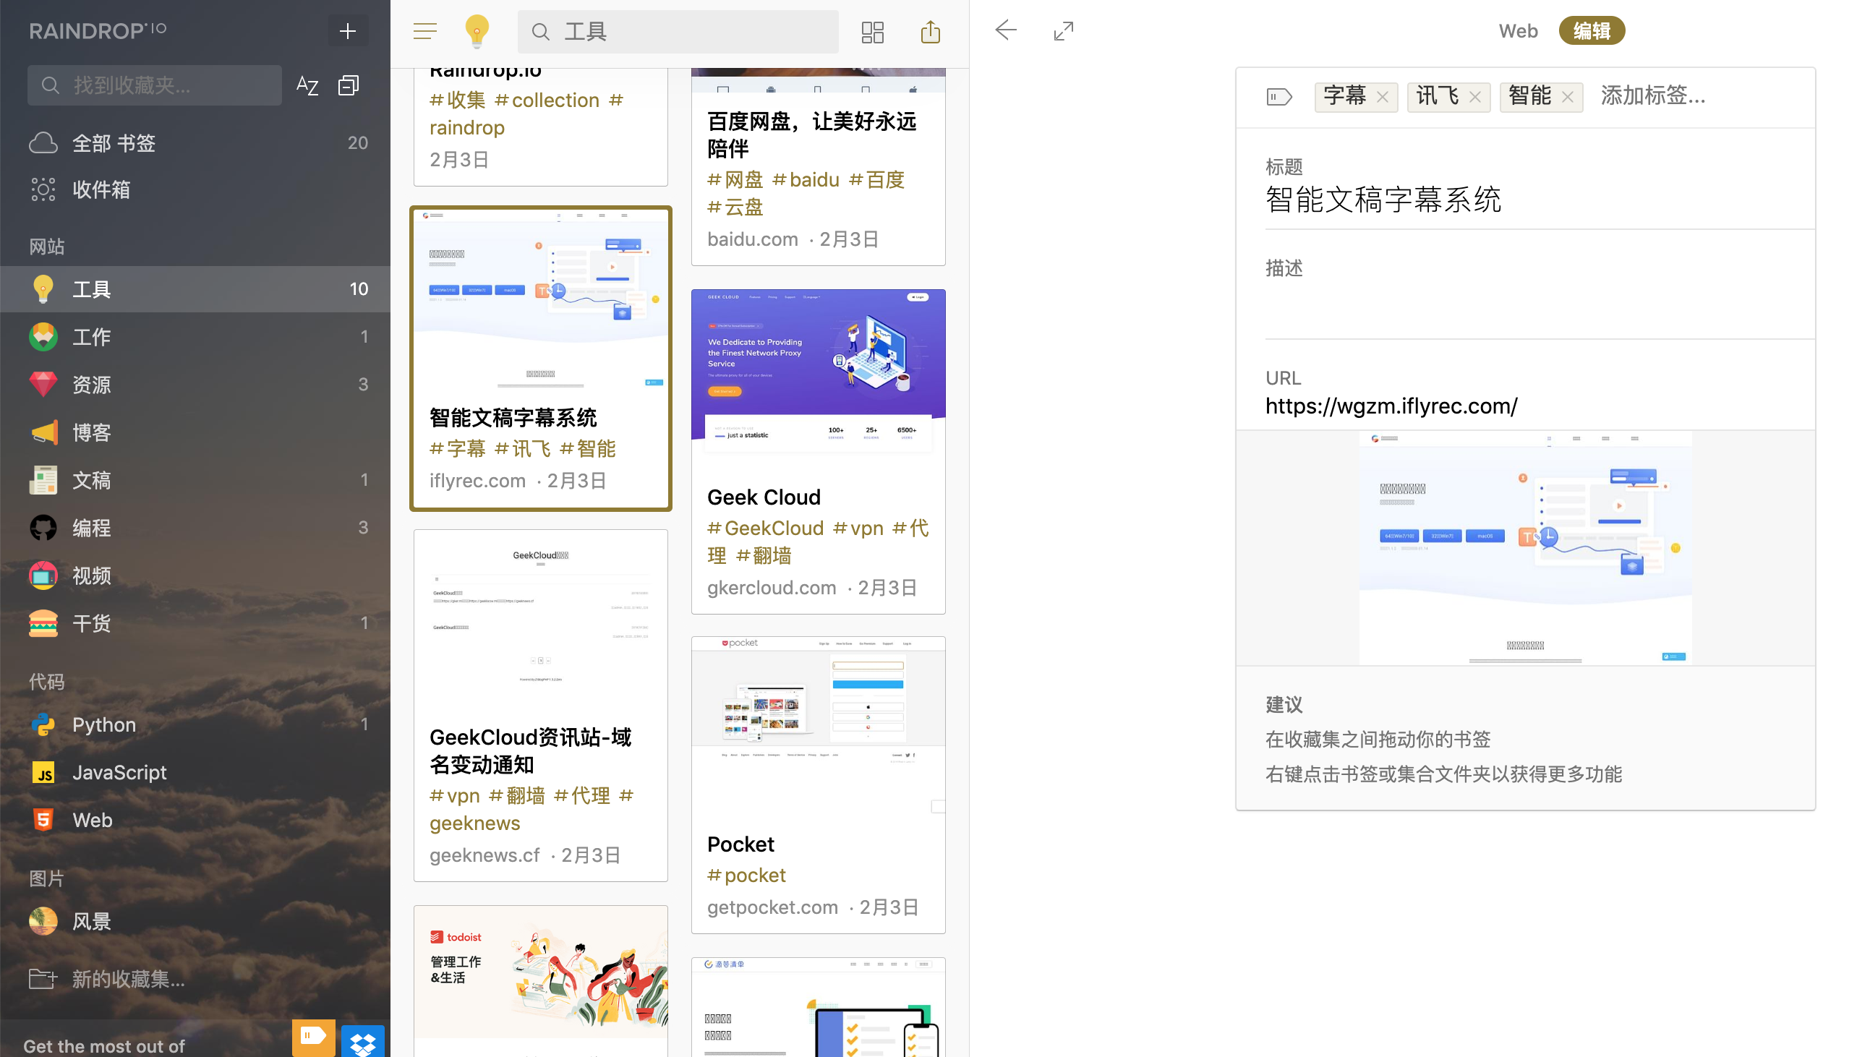The width and height of the screenshot is (1870, 1057).
Task: Select the 视频 collection
Action: (195, 576)
